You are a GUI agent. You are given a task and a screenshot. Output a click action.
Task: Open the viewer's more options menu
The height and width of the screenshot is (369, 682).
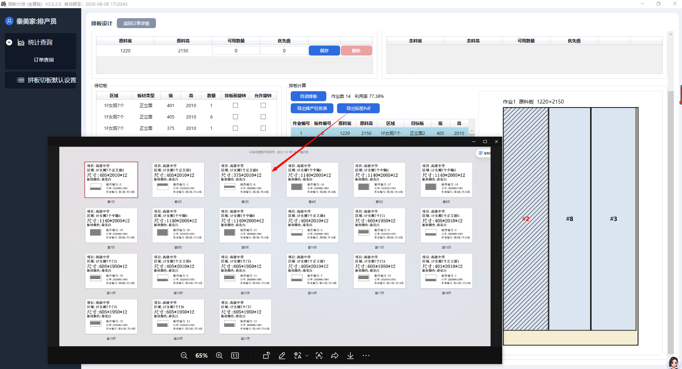(366, 355)
